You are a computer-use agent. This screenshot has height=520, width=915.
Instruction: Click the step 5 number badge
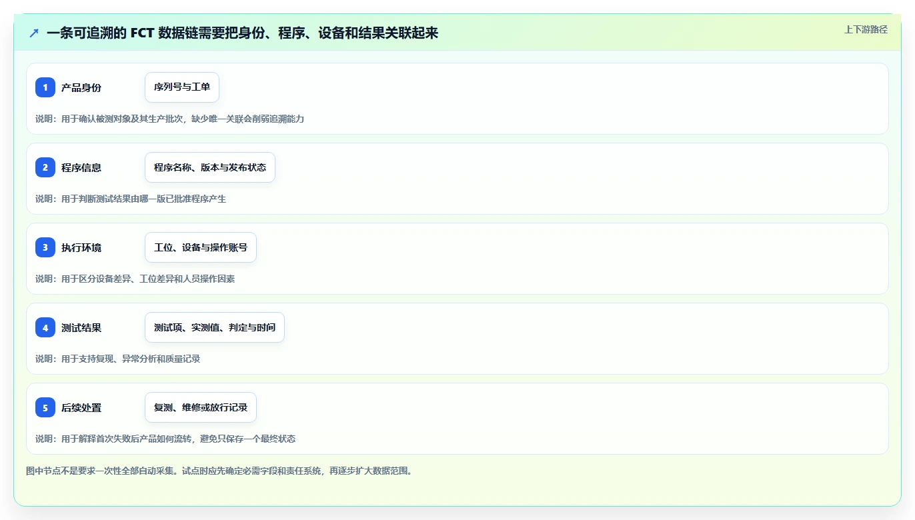click(45, 407)
